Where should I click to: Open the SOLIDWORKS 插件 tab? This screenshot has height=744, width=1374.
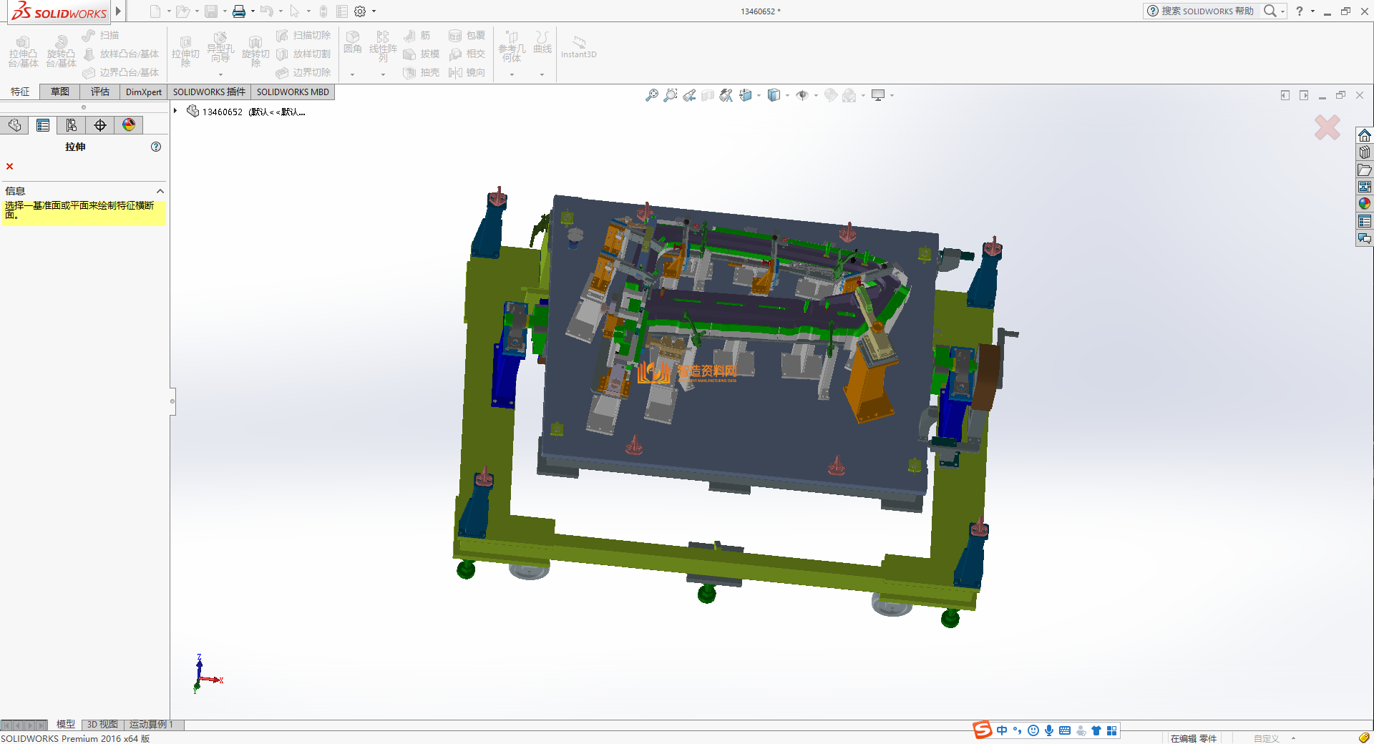[209, 92]
